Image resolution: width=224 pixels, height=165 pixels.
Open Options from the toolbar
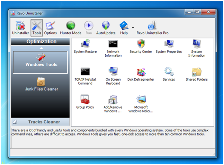point(50,28)
